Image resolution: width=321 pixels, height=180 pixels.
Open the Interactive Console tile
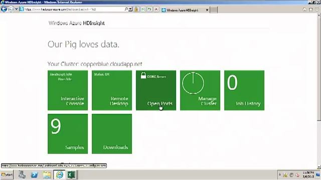coord(68,90)
